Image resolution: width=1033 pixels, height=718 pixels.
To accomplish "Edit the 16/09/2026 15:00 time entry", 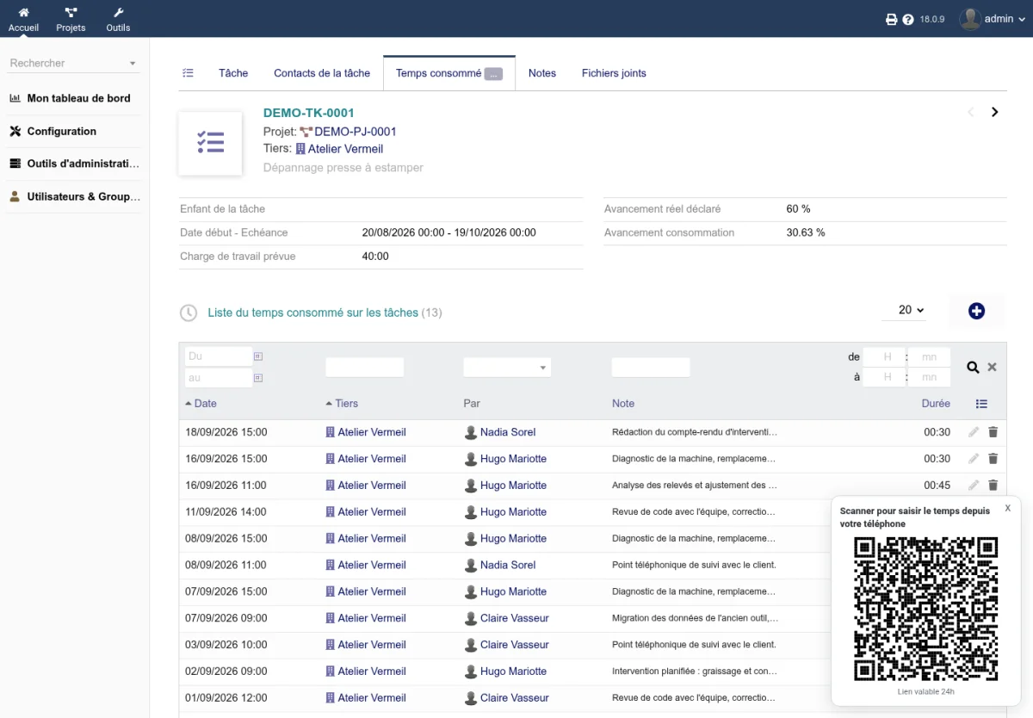I will pyautogui.click(x=974, y=459).
